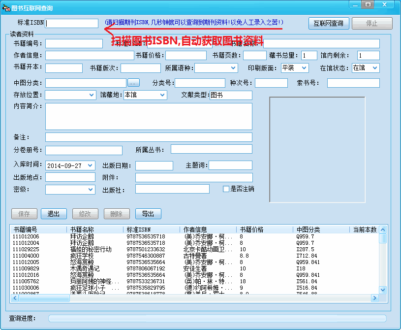401x330 pixels.
Task: Click the book icon in the title bar
Action: coord(7,5)
